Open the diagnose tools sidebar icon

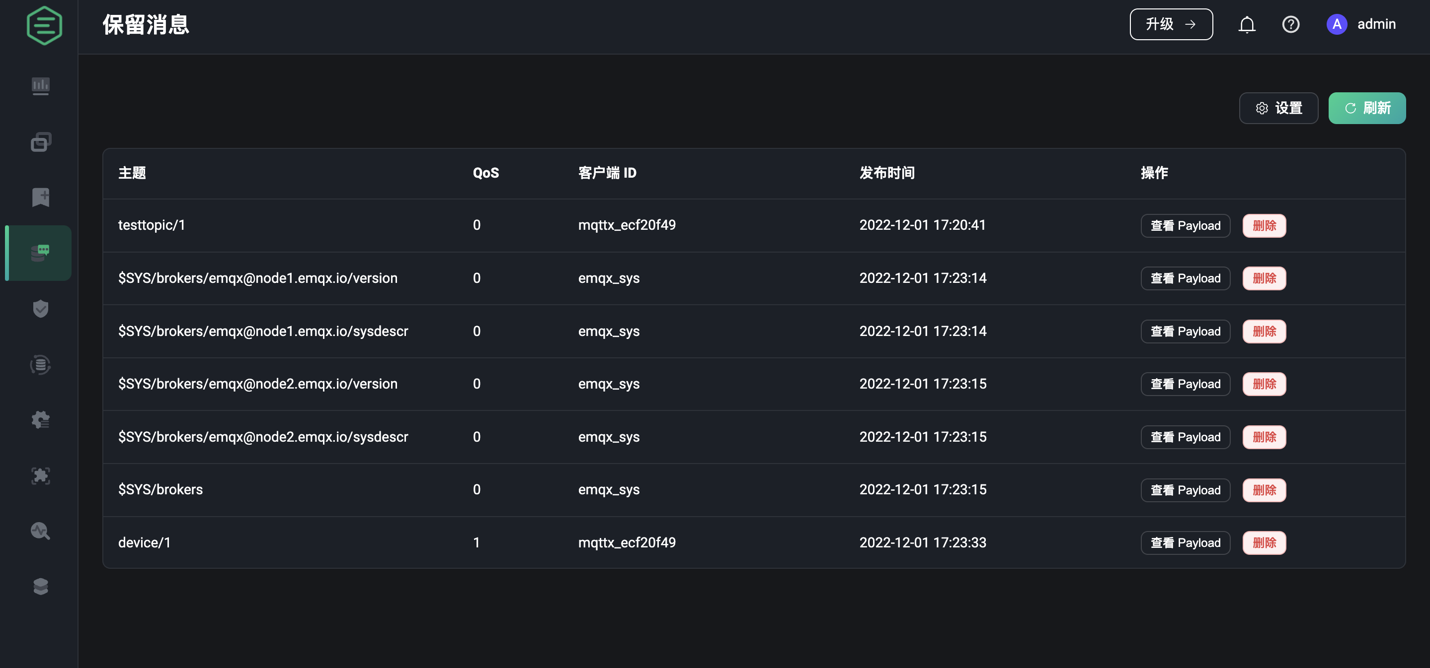tap(41, 531)
